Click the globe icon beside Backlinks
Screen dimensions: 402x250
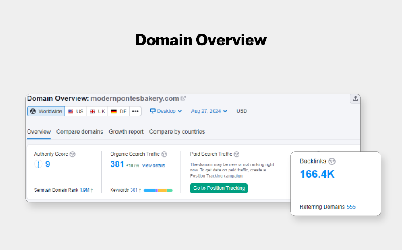pos(332,161)
